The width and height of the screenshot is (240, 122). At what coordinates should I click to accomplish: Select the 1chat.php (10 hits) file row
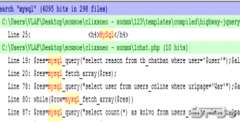click(x=120, y=47)
